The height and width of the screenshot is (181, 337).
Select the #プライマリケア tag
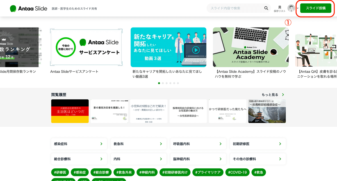tap(208, 172)
